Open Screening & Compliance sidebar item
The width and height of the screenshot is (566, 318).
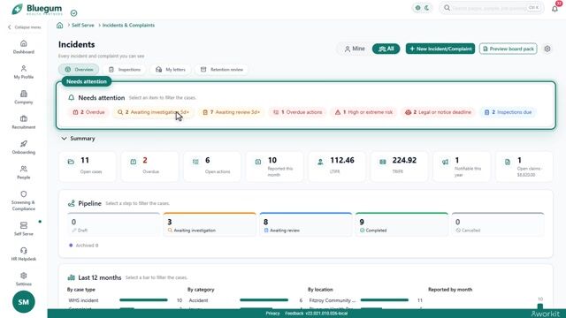(x=24, y=201)
